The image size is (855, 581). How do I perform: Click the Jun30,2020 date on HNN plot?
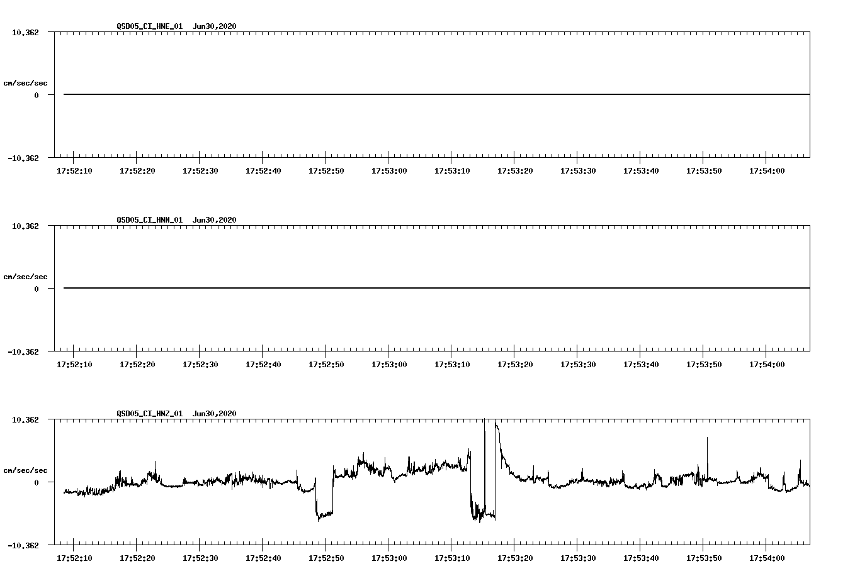pyautogui.click(x=215, y=220)
